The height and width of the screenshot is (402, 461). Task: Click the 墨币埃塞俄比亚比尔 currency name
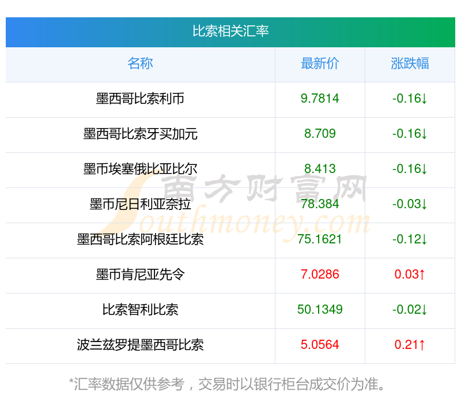point(140,169)
